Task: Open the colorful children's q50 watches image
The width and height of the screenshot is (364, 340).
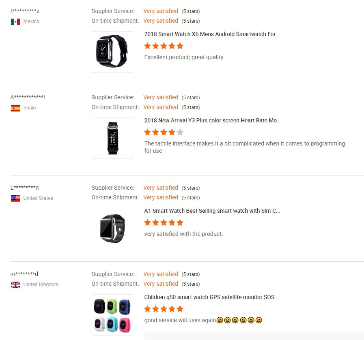Action: point(112,315)
